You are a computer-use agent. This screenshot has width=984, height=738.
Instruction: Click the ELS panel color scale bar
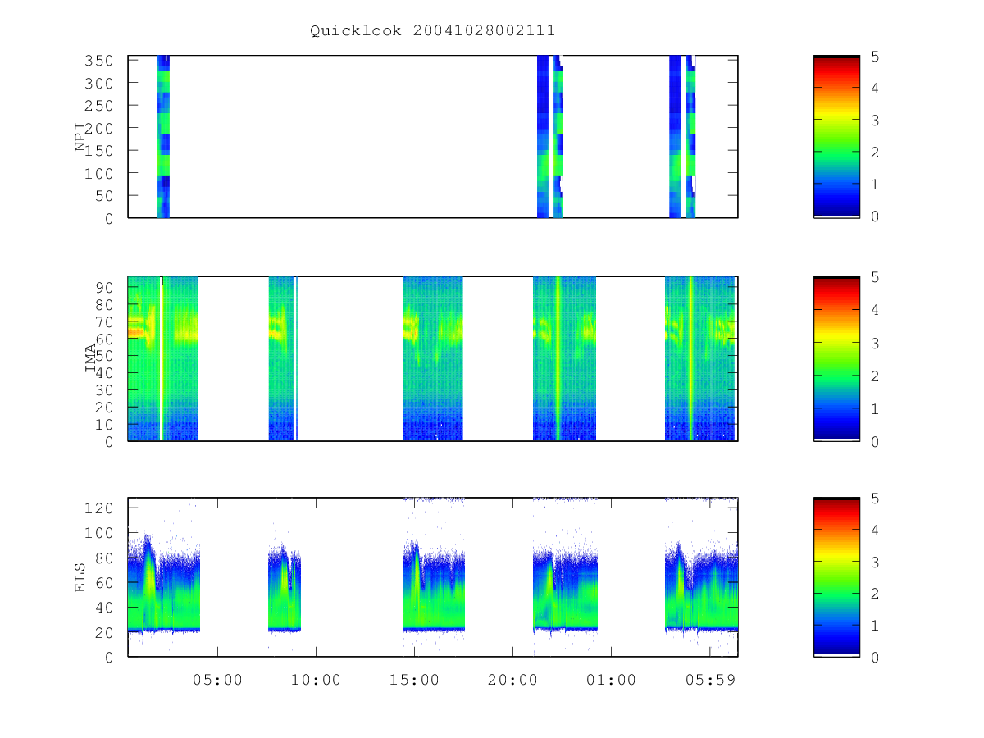point(836,577)
